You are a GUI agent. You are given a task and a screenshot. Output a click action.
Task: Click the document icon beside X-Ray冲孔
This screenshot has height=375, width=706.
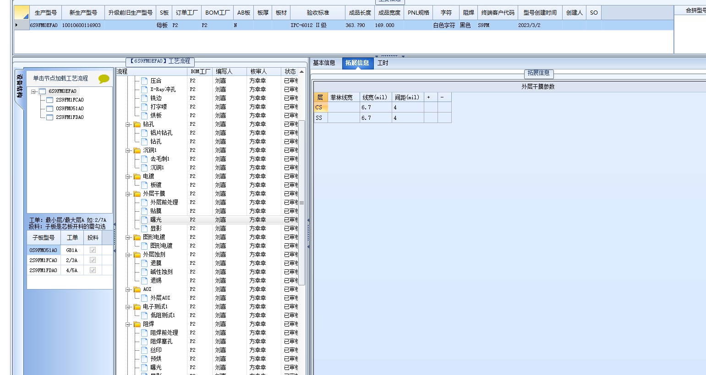[x=144, y=89]
